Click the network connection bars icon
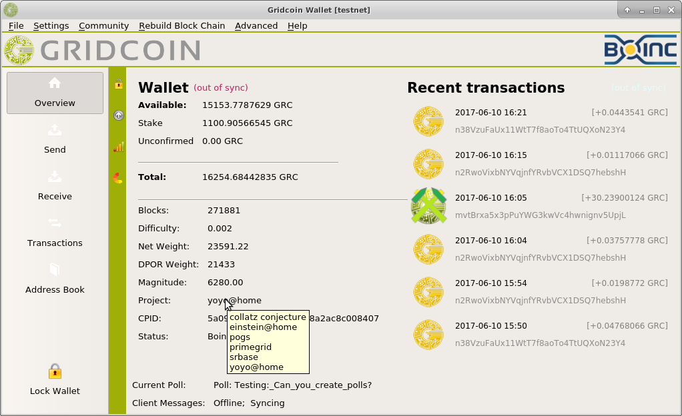 tap(118, 147)
